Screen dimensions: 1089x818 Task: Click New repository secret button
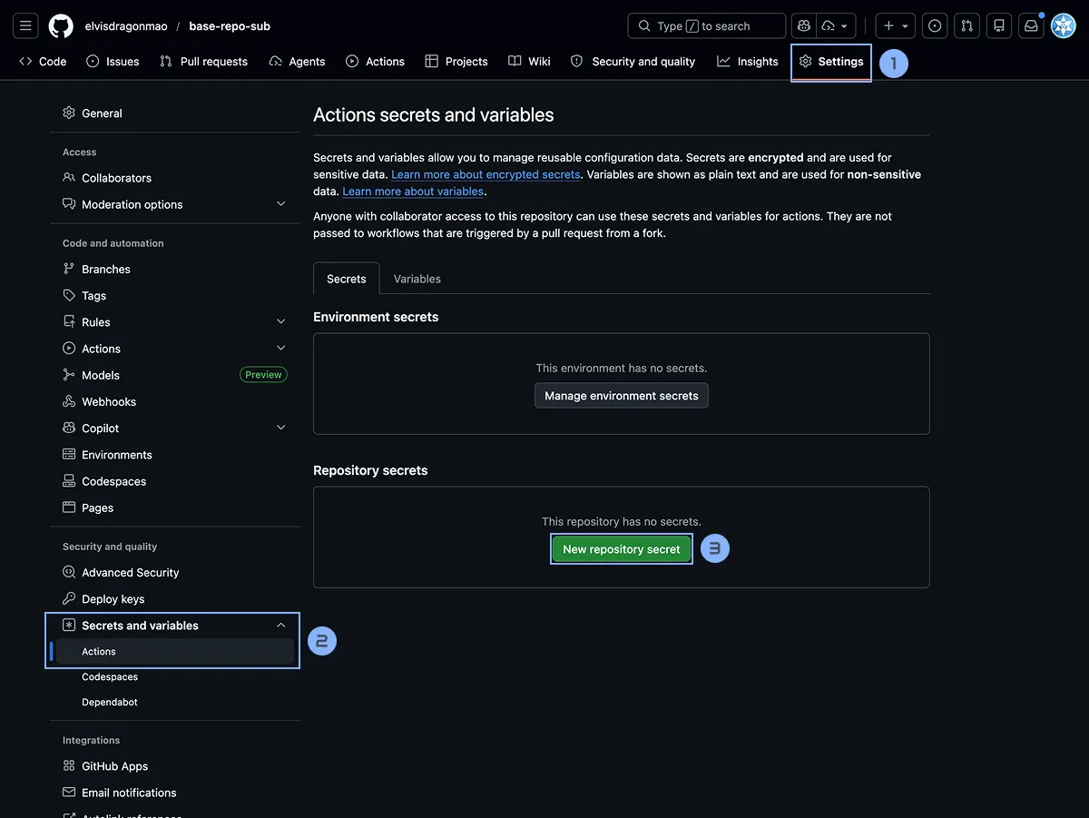(621, 549)
